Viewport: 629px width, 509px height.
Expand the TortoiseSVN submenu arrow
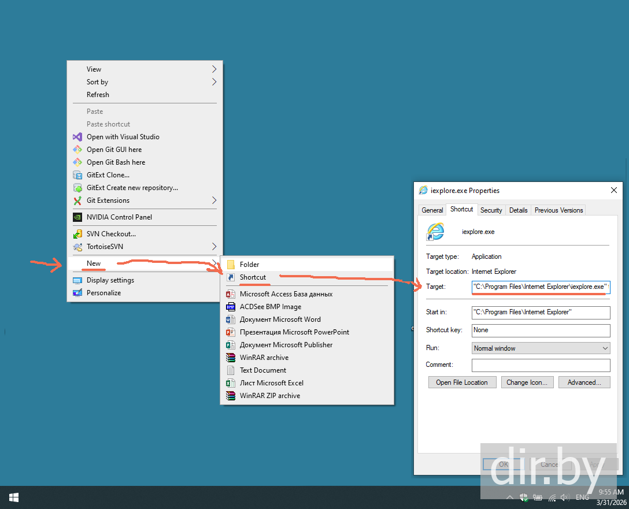pyautogui.click(x=214, y=247)
